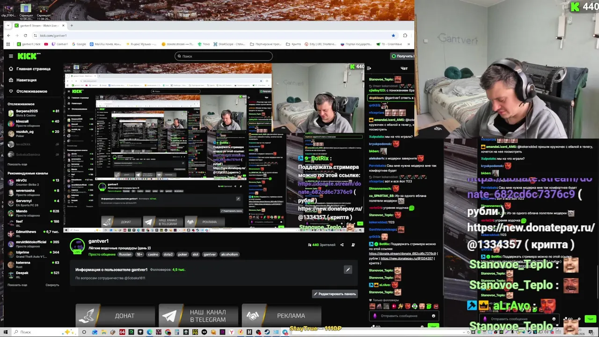Screen dimensions: 599x337
Task: Click the share stream icon
Action: [342, 245]
